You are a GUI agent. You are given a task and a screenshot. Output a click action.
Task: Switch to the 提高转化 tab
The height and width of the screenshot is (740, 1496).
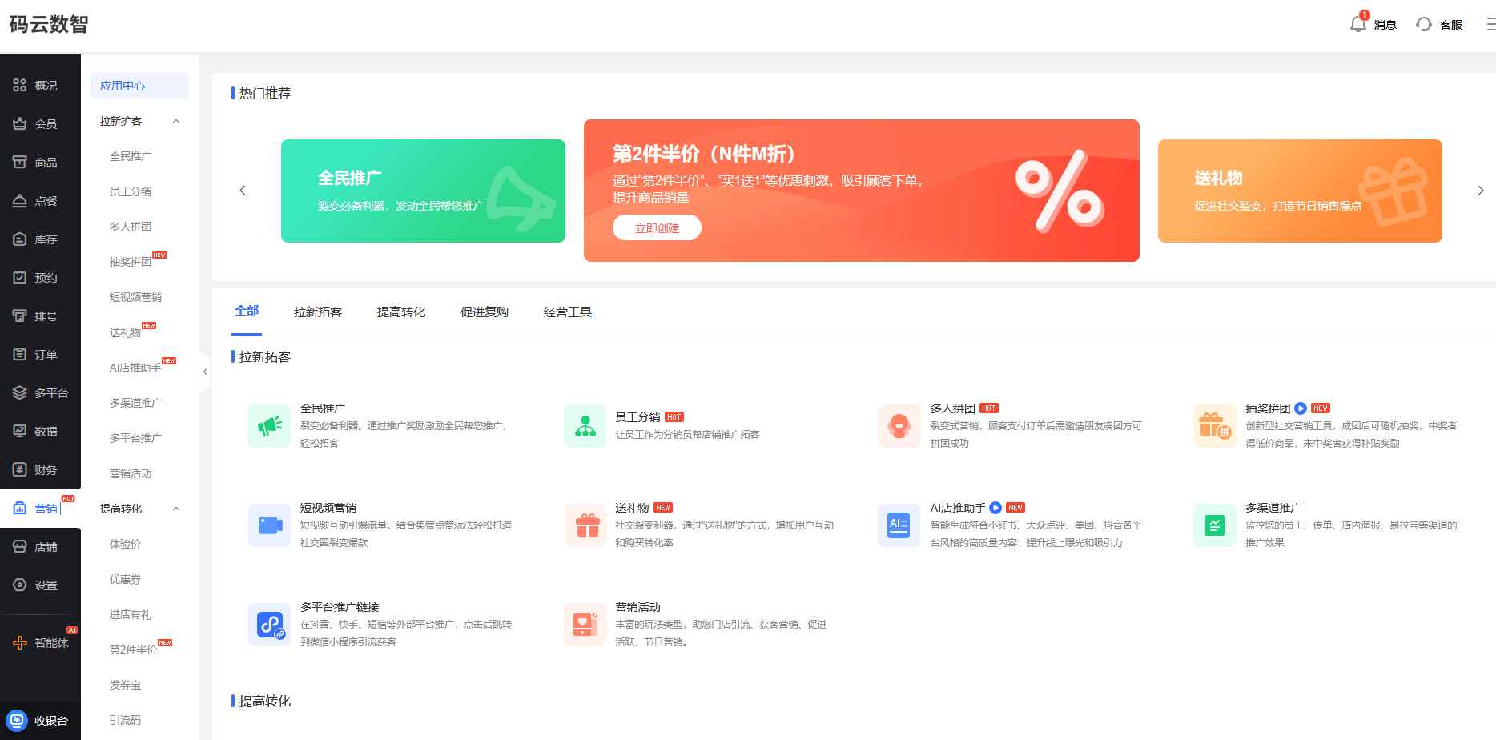[x=400, y=312]
